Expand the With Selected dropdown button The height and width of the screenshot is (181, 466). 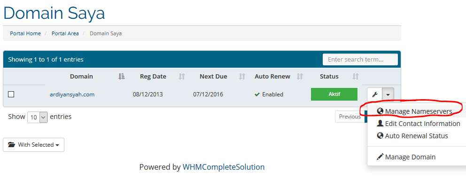click(x=33, y=145)
